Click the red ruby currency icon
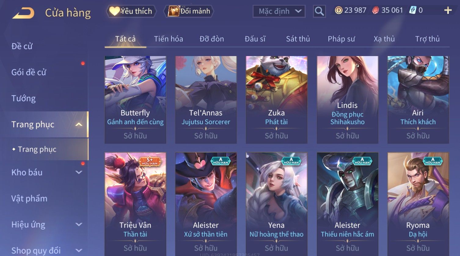Viewport: 460px width, 256px height. (x=375, y=10)
